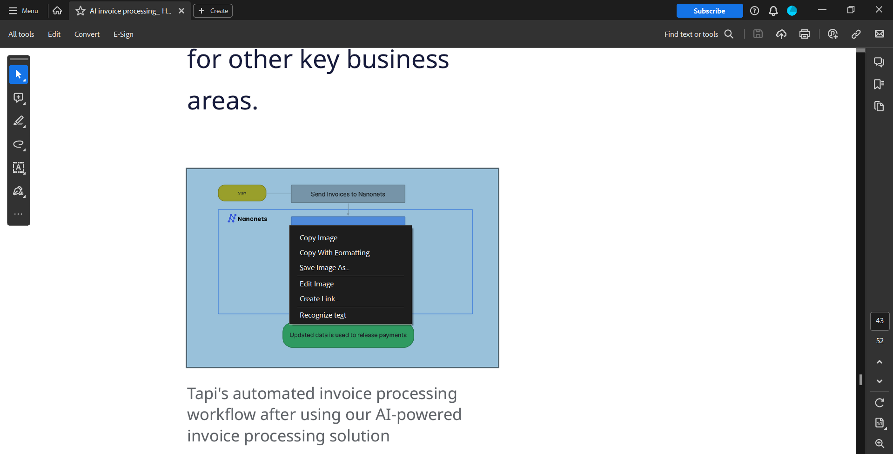Star the AI invoice processing tab
893x454 pixels.
coord(81,11)
